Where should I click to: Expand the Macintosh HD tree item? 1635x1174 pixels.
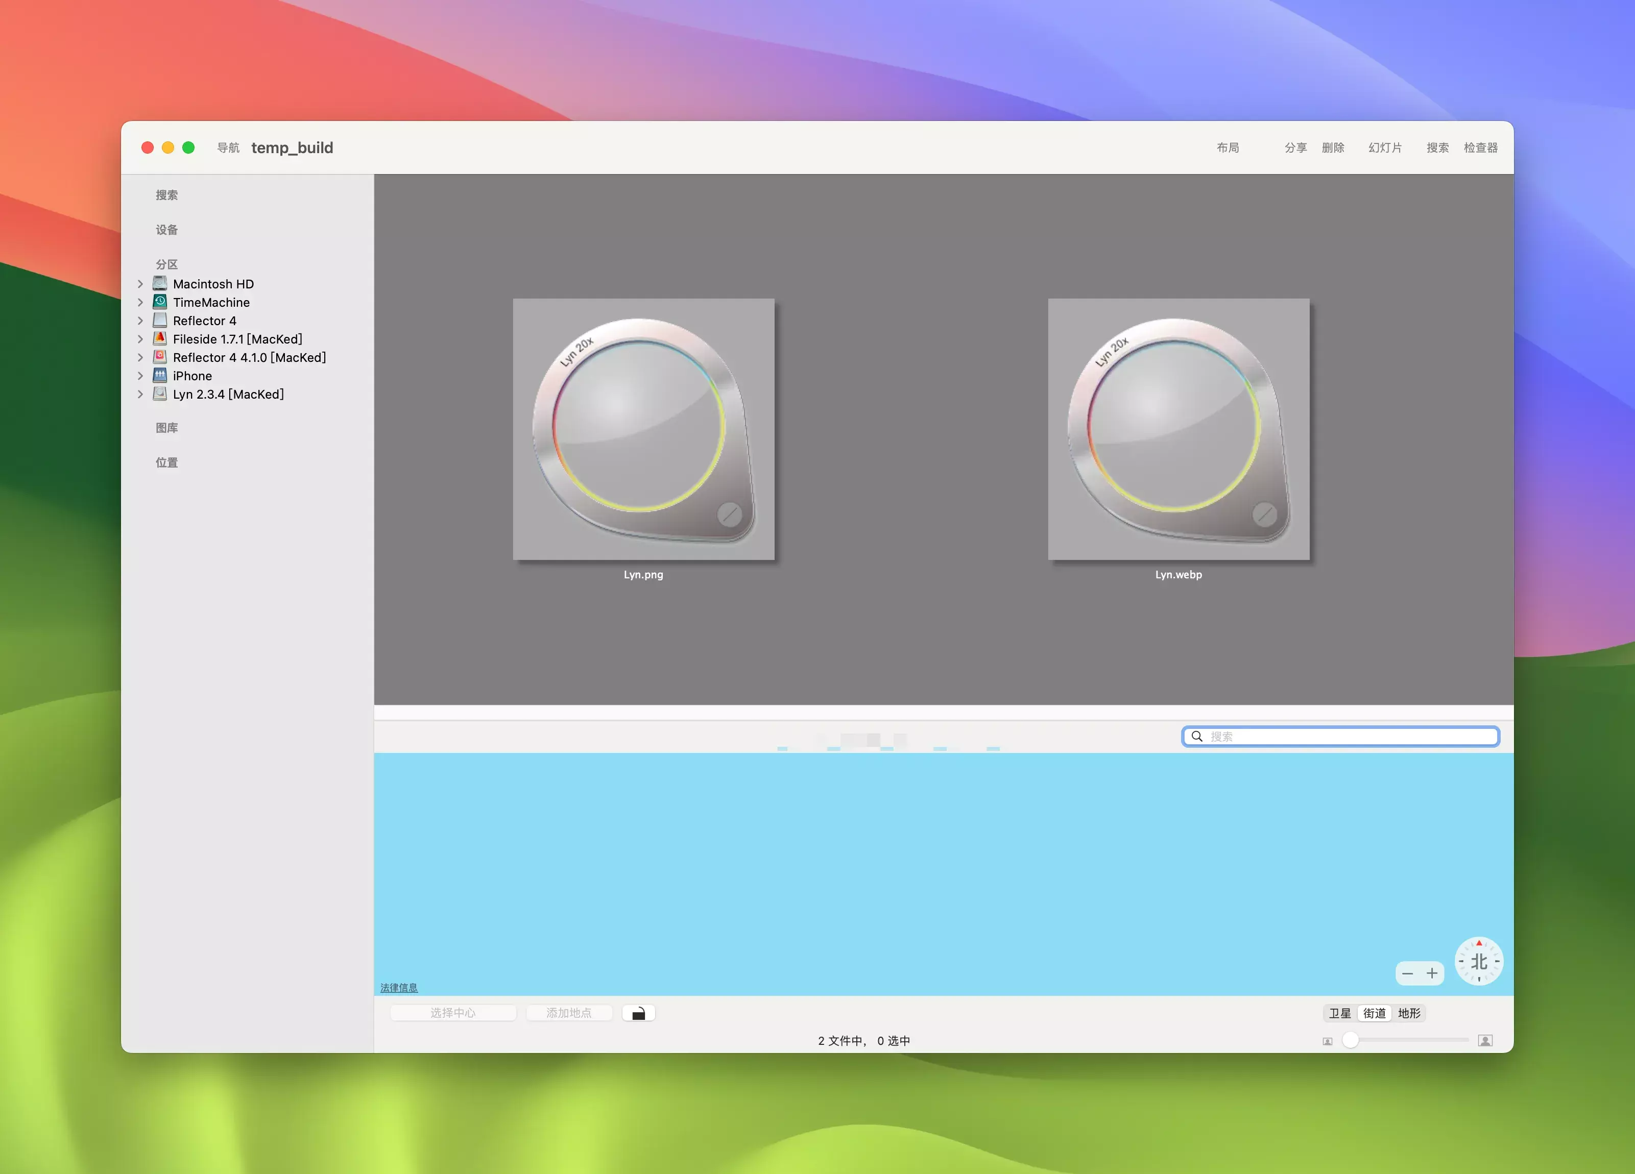140,284
